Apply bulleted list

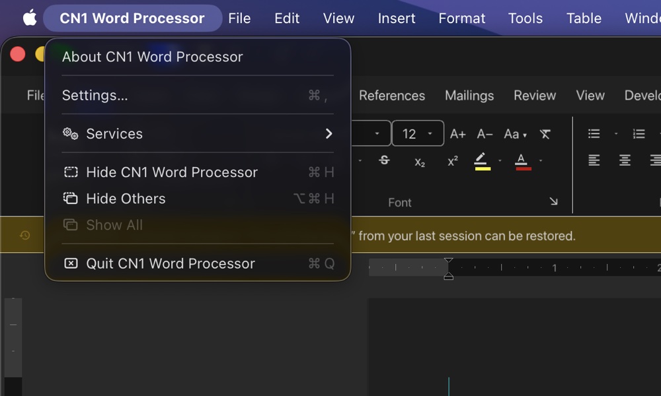594,134
